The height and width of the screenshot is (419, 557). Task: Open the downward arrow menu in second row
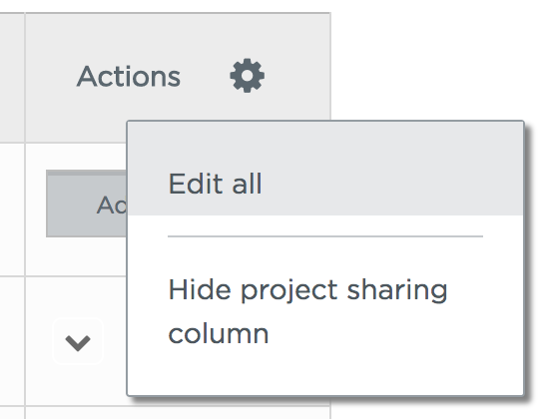click(78, 342)
